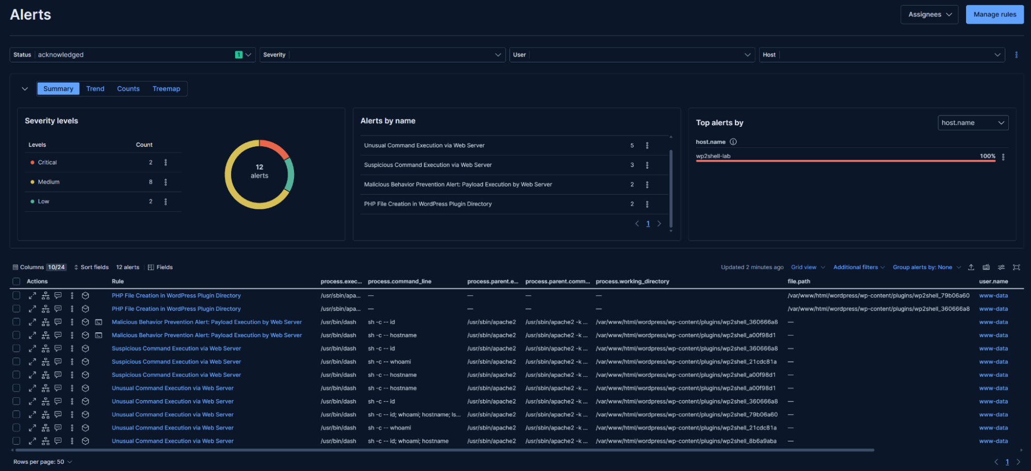Analyze event for first PHP File Creation alert
Screen dimensions: 1031x471
(x=45, y=295)
